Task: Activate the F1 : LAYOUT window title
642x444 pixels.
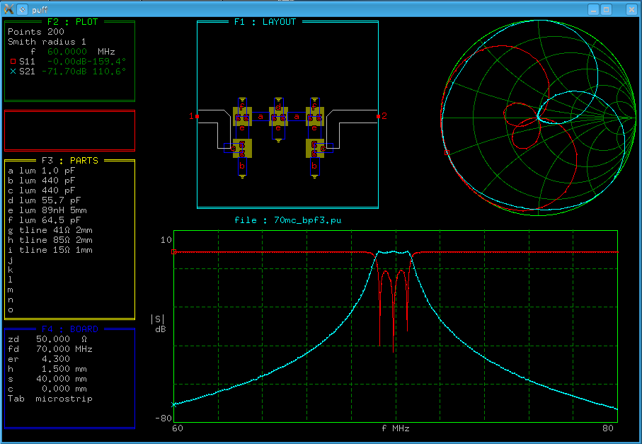Action: pos(265,22)
